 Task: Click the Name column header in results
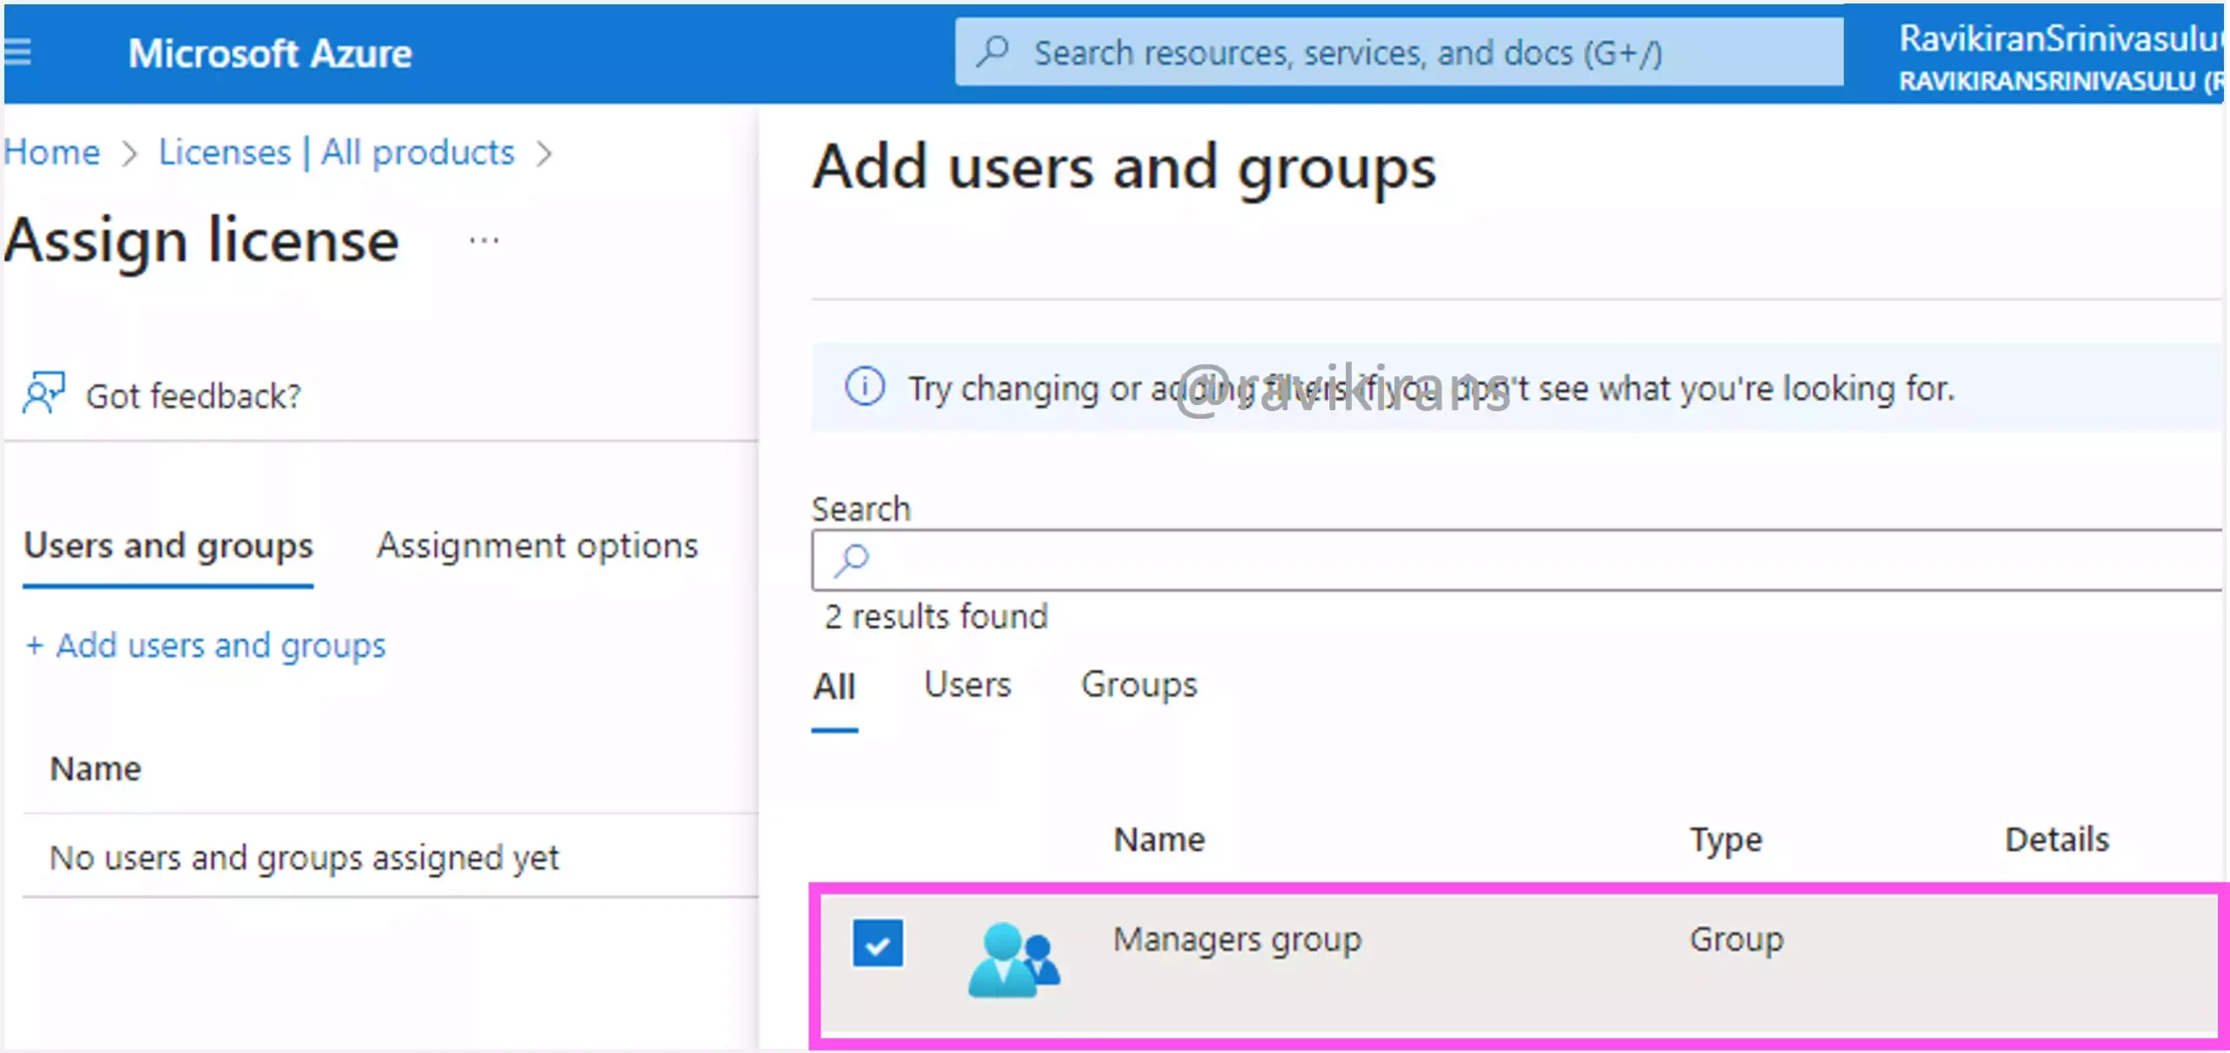coord(1159,840)
